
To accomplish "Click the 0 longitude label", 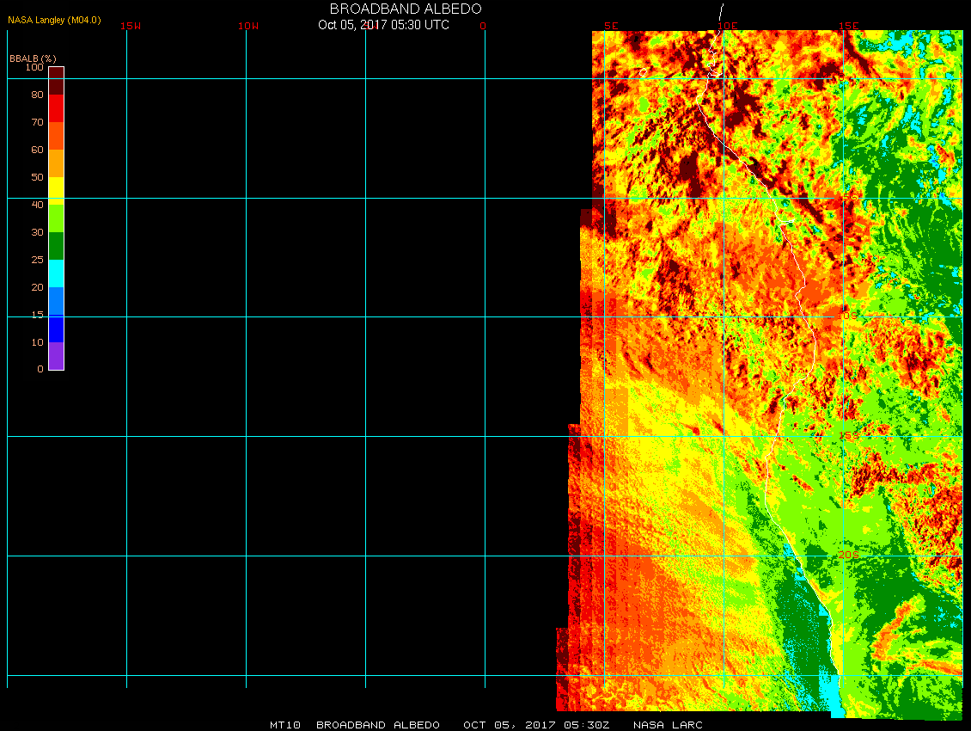I will (x=483, y=26).
